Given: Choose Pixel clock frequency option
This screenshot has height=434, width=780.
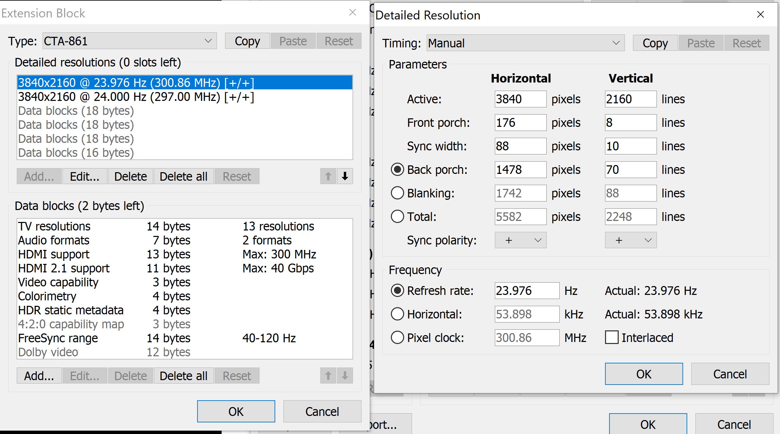Looking at the screenshot, I should click(397, 338).
